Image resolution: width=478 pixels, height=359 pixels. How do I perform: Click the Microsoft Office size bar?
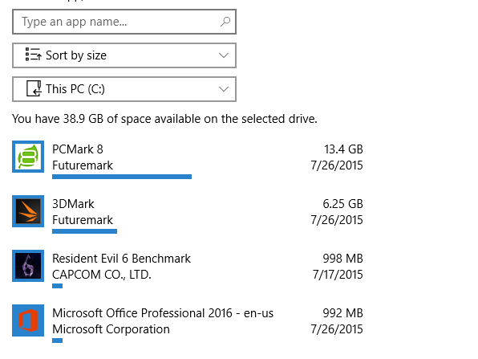point(57,341)
